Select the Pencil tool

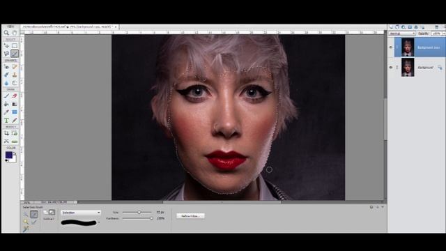coord(15,121)
